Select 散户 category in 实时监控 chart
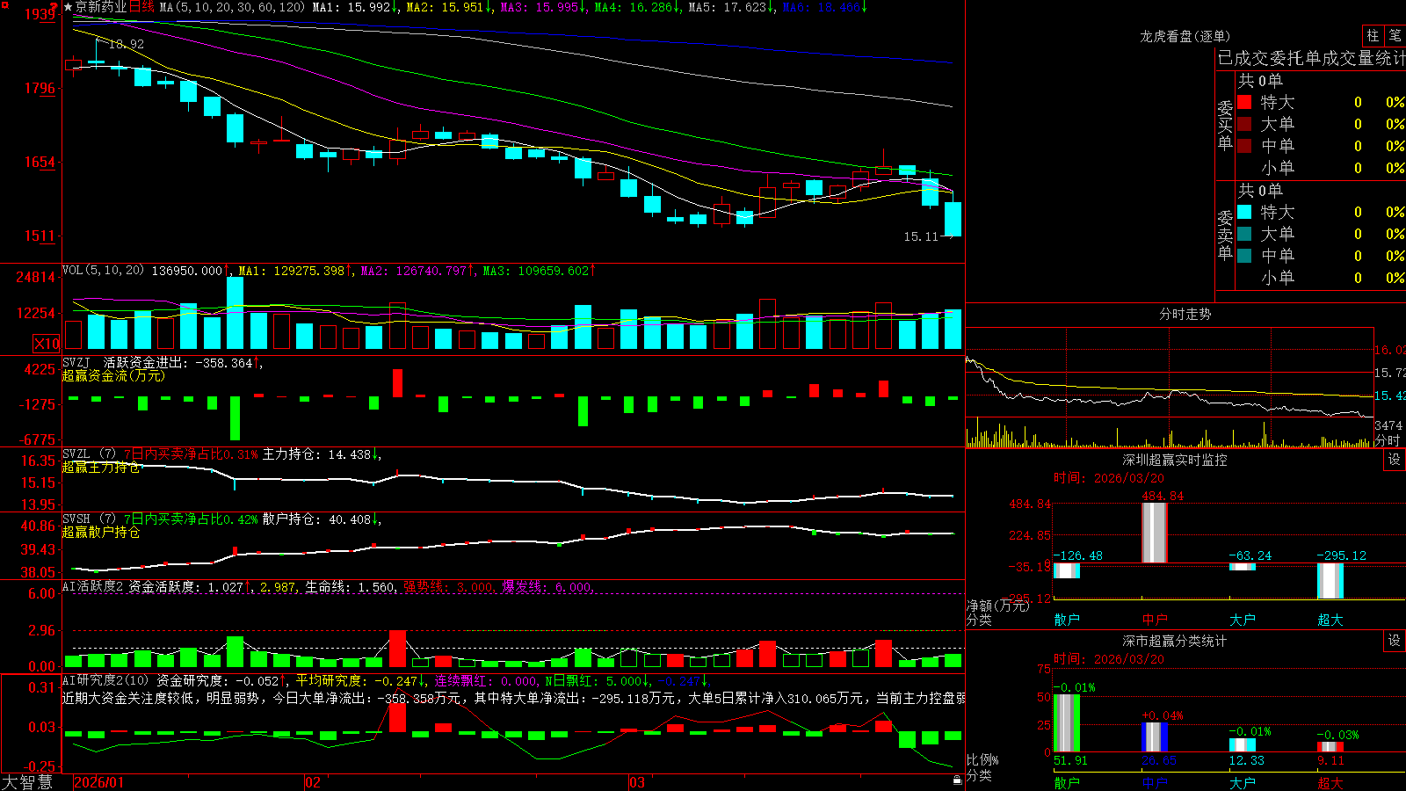Screen dimensions: 1406x791 [1067, 620]
